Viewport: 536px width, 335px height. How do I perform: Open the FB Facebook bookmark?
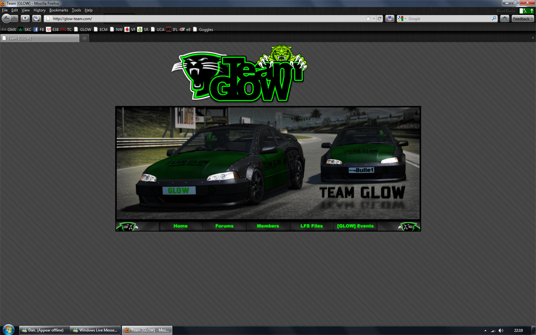pos(39,29)
